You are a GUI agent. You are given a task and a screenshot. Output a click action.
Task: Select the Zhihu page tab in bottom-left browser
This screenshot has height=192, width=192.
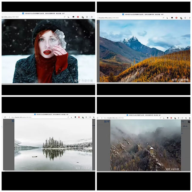pyautogui.click(x=48, y=114)
